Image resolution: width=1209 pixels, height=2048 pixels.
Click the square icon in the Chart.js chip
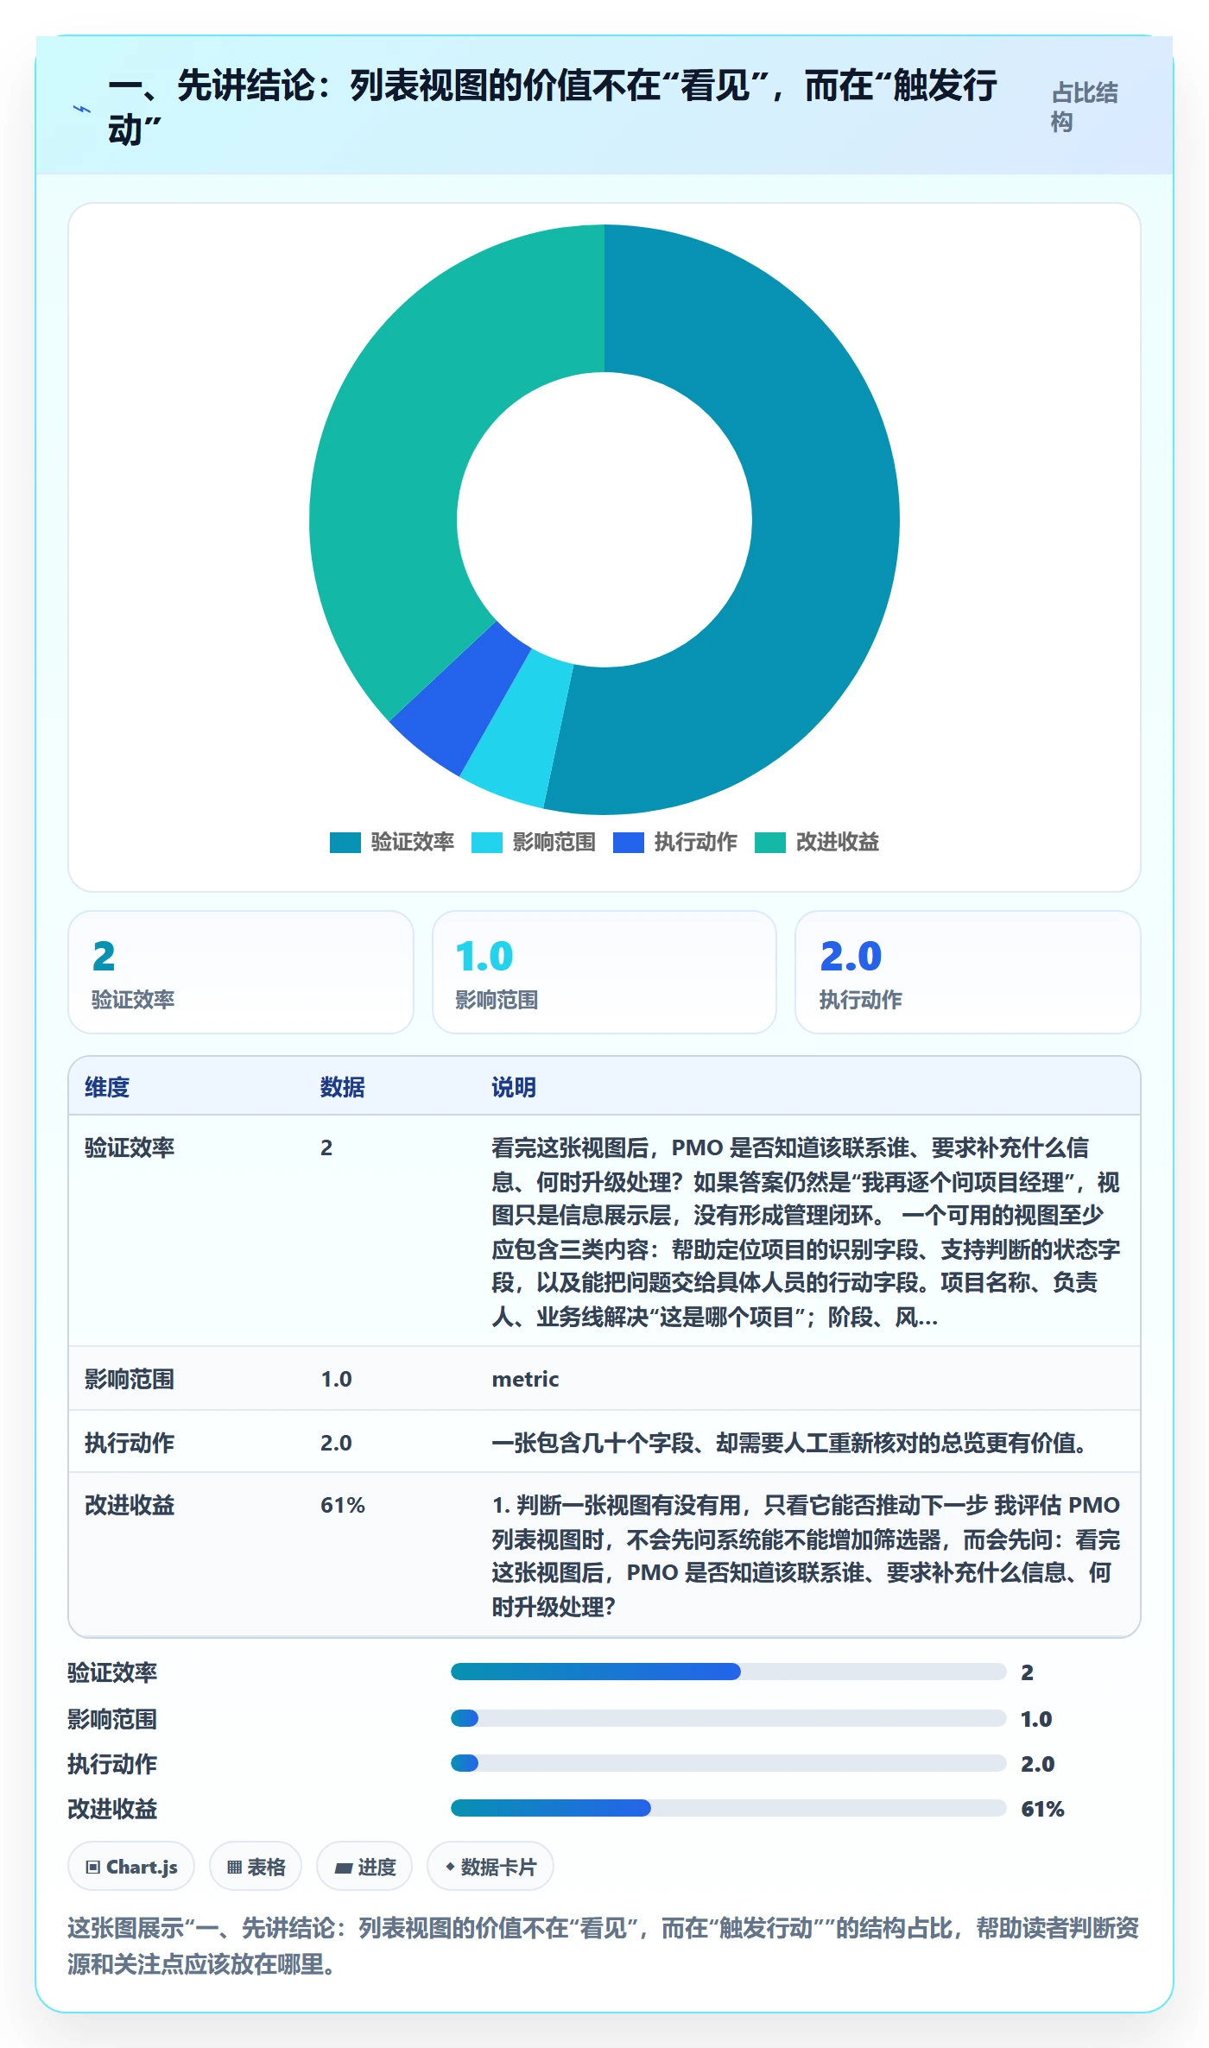point(93,1868)
